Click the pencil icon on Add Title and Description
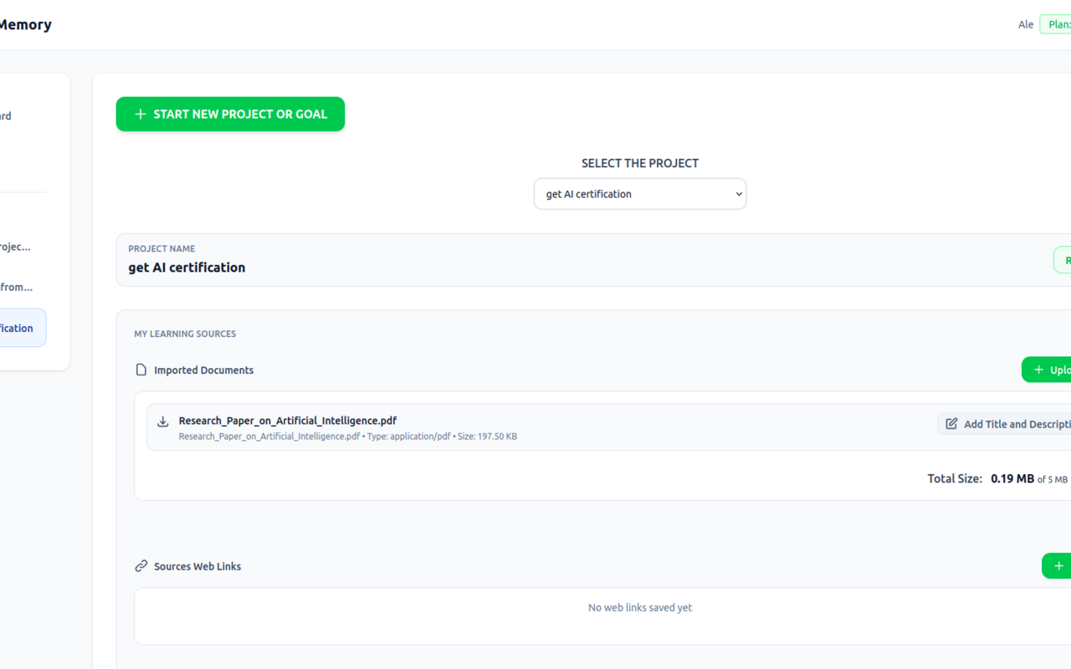This screenshot has width=1071, height=669. tap(951, 423)
